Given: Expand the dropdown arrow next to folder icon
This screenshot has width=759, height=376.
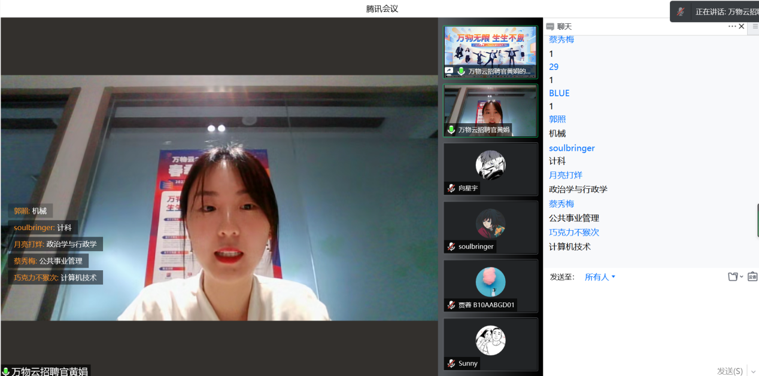Looking at the screenshot, I should pyautogui.click(x=742, y=277).
